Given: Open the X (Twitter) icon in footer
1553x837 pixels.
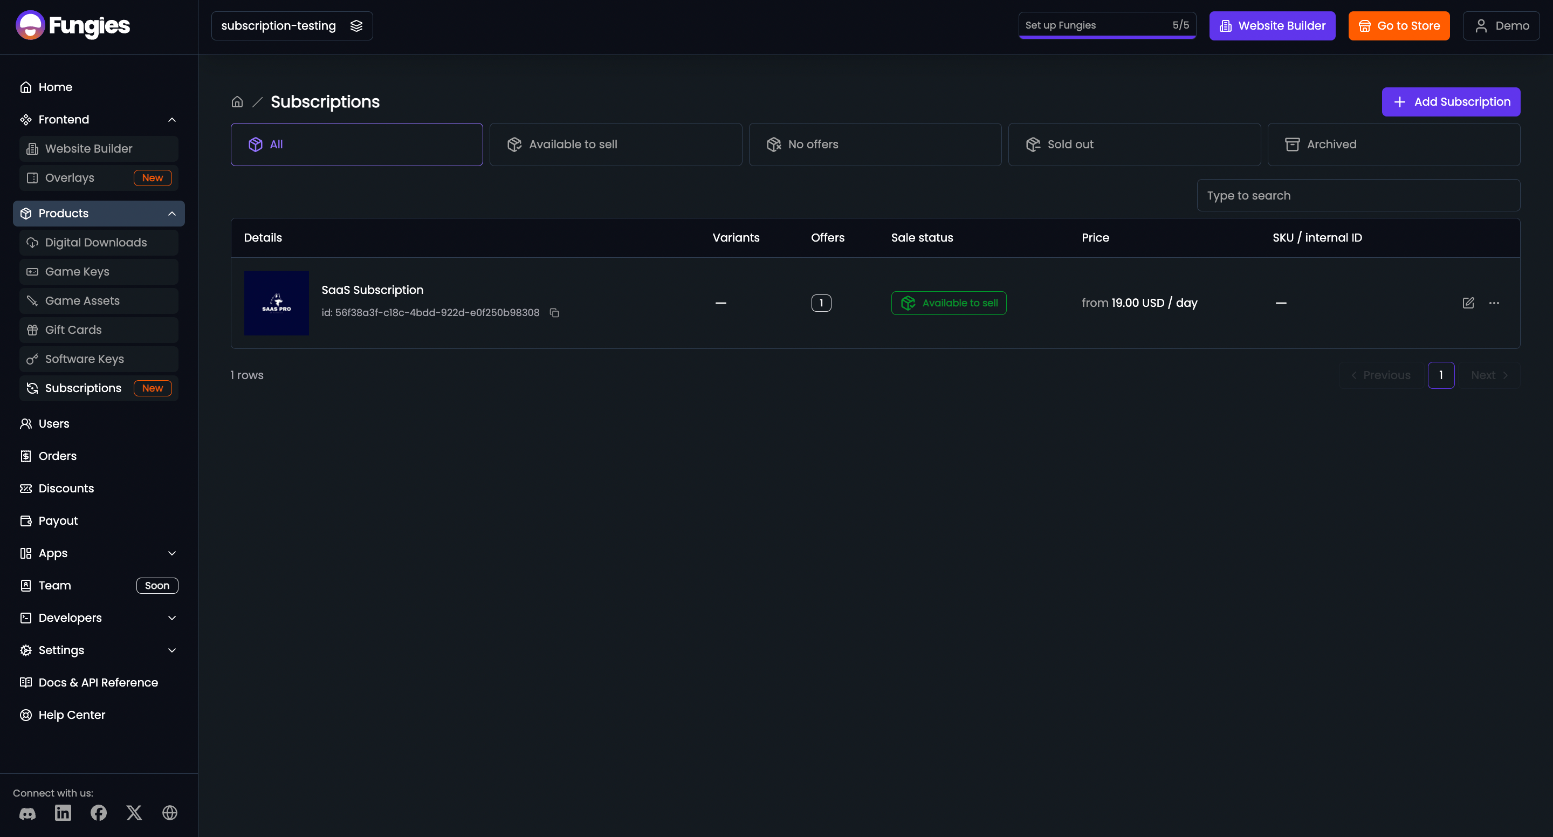Looking at the screenshot, I should (x=134, y=813).
